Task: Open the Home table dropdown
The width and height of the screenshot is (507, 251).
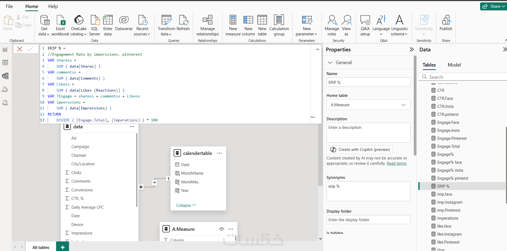Action: [x=368, y=105]
